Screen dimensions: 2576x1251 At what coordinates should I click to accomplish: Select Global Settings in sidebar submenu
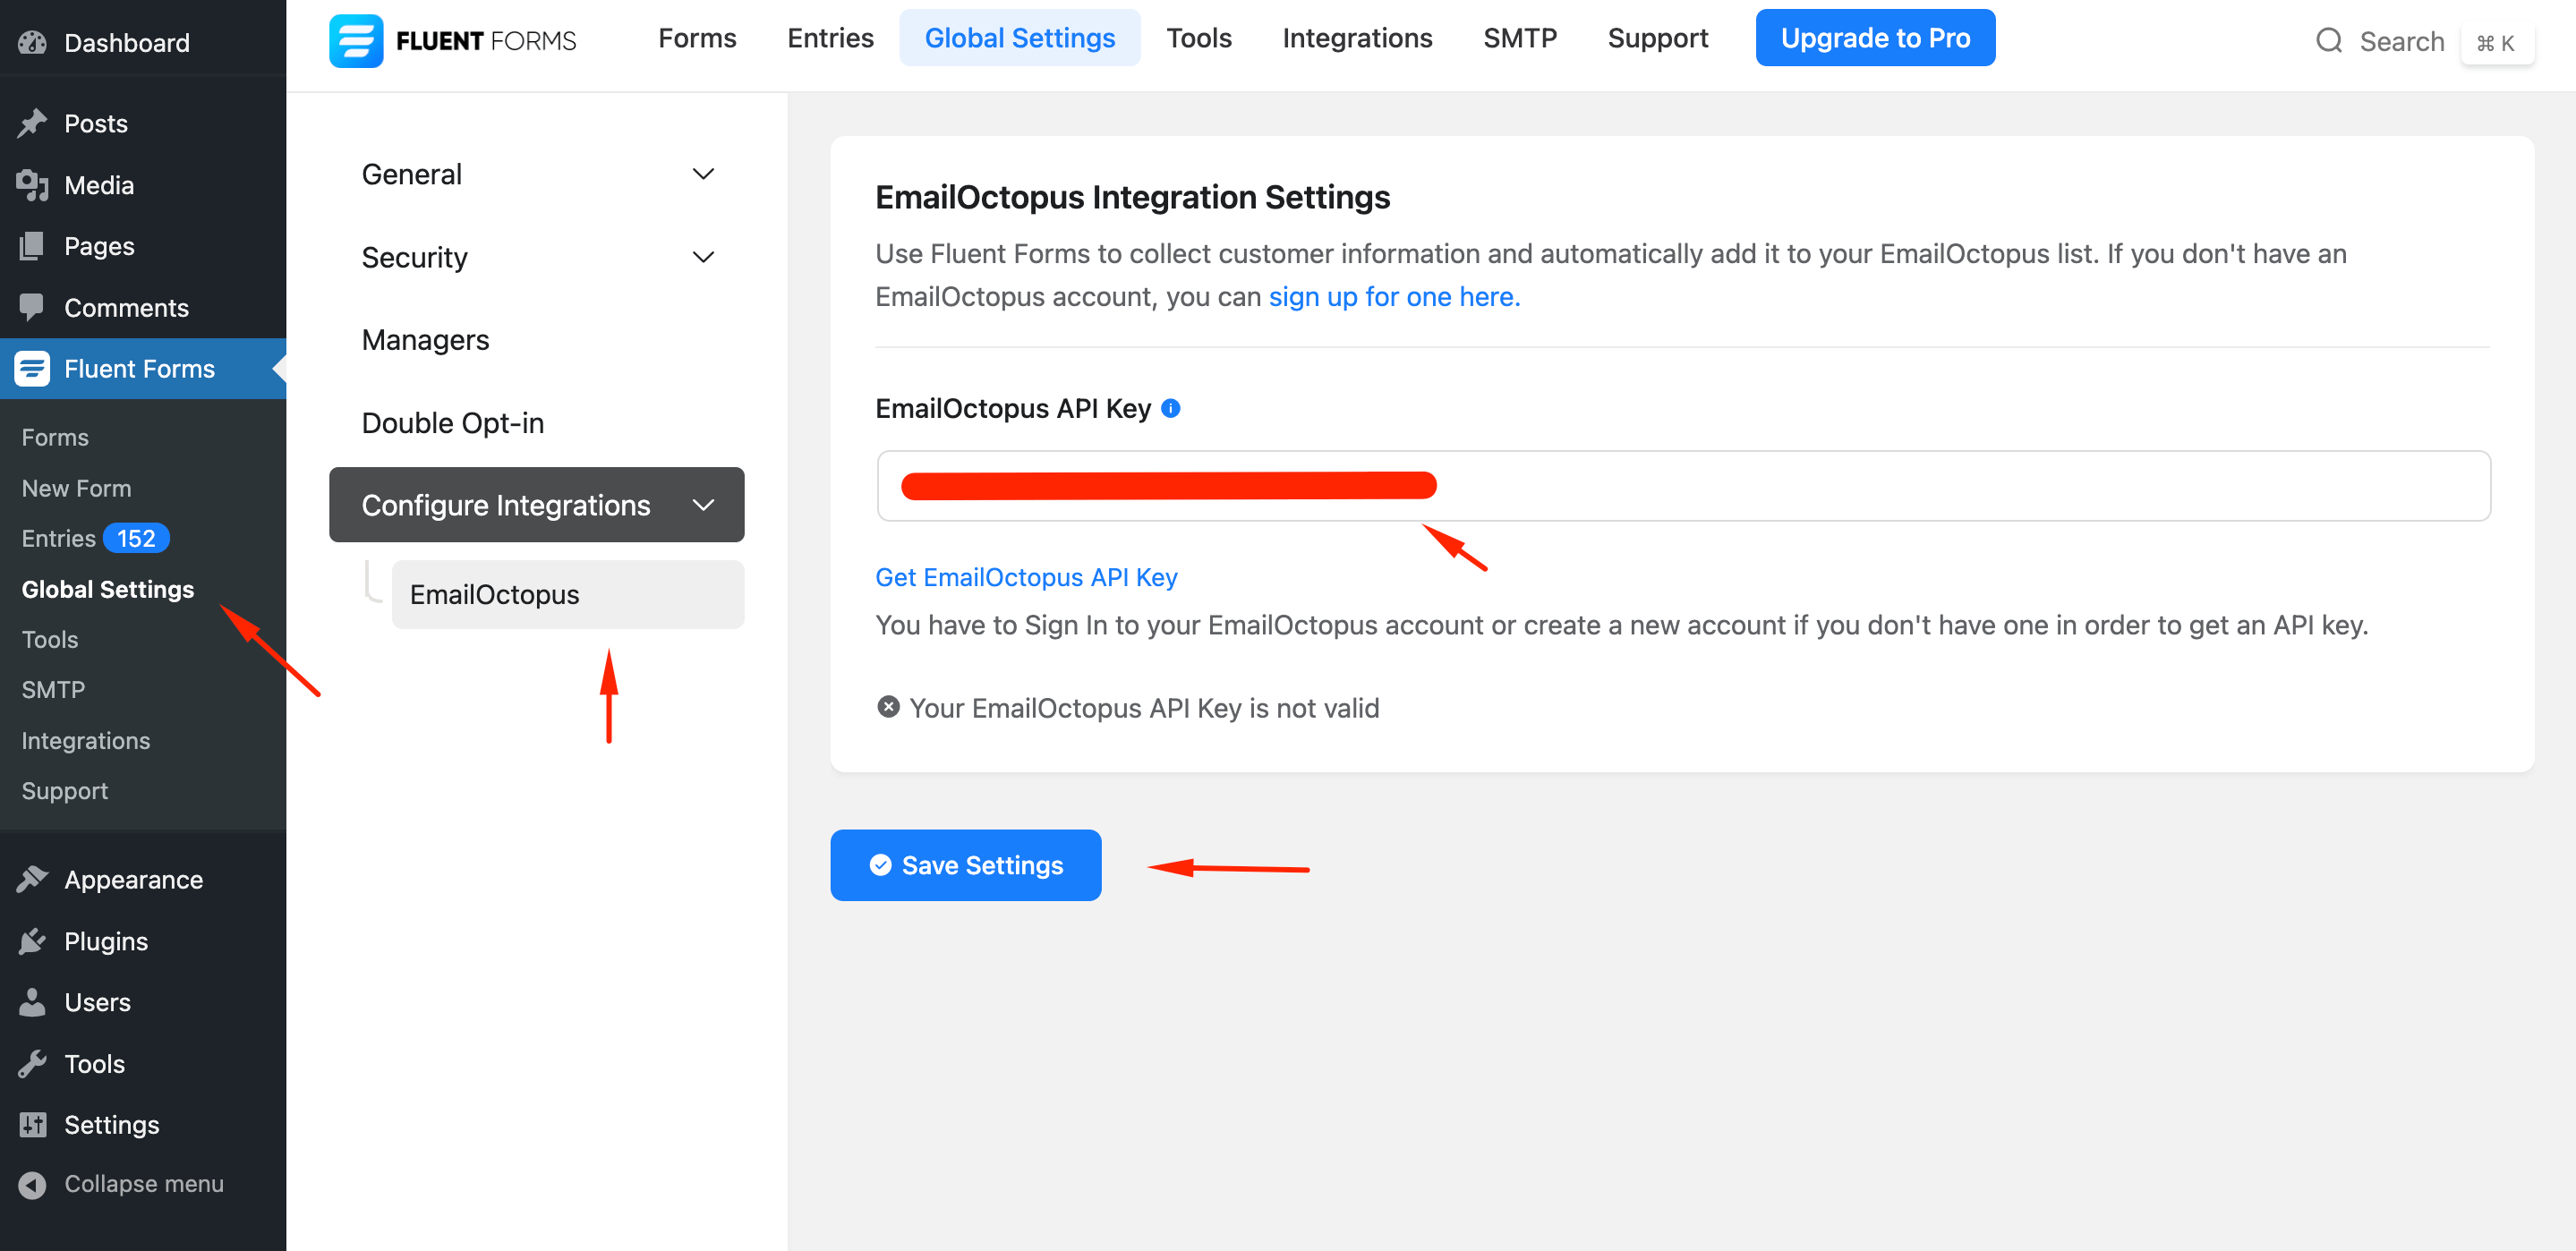pyautogui.click(x=107, y=589)
